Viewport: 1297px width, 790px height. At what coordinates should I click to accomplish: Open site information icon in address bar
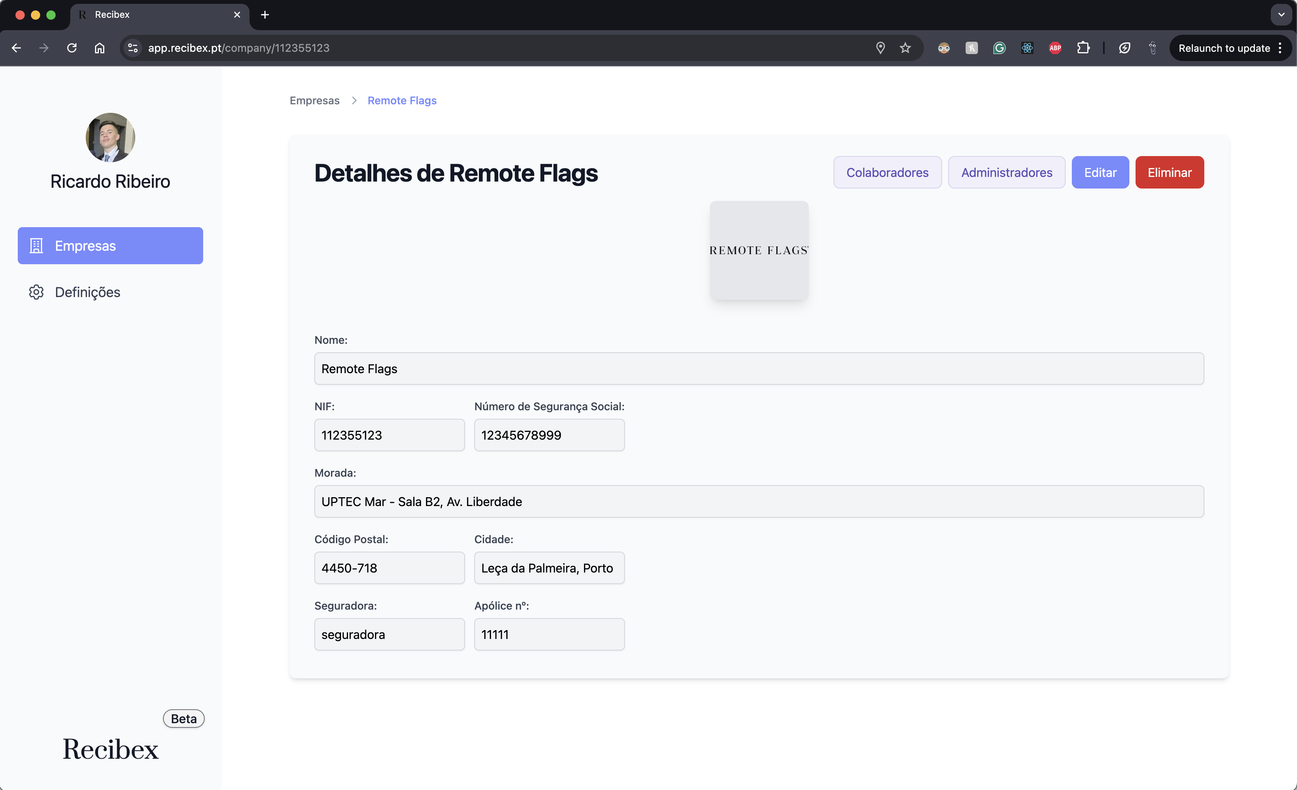[132, 48]
